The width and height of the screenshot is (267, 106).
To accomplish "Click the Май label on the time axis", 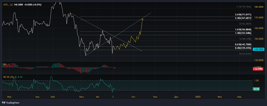I will tap(53, 97).
